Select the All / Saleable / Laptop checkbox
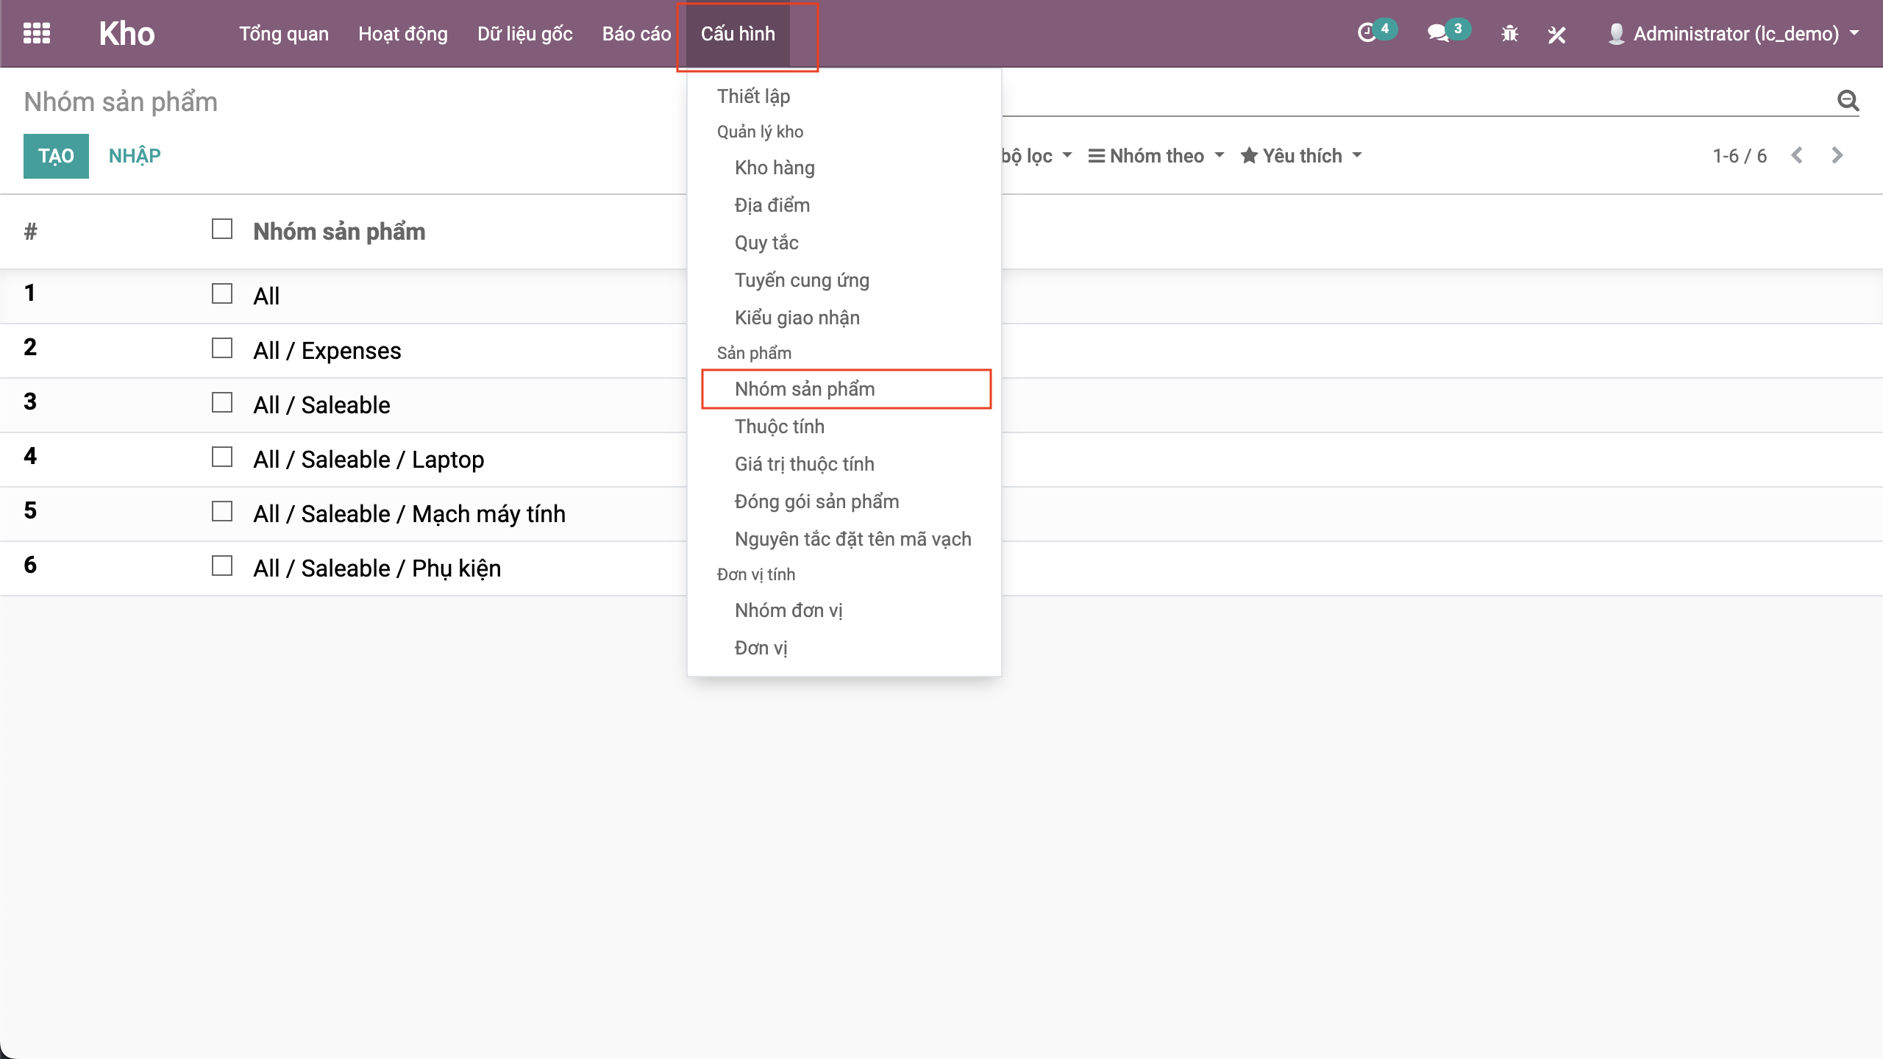The height and width of the screenshot is (1059, 1883). click(x=221, y=457)
